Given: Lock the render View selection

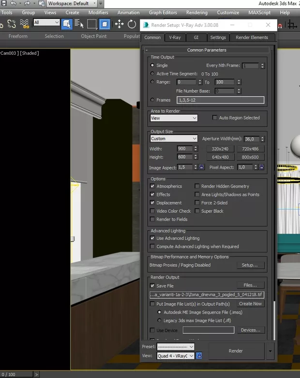Looking at the screenshot, I should coord(199,356).
